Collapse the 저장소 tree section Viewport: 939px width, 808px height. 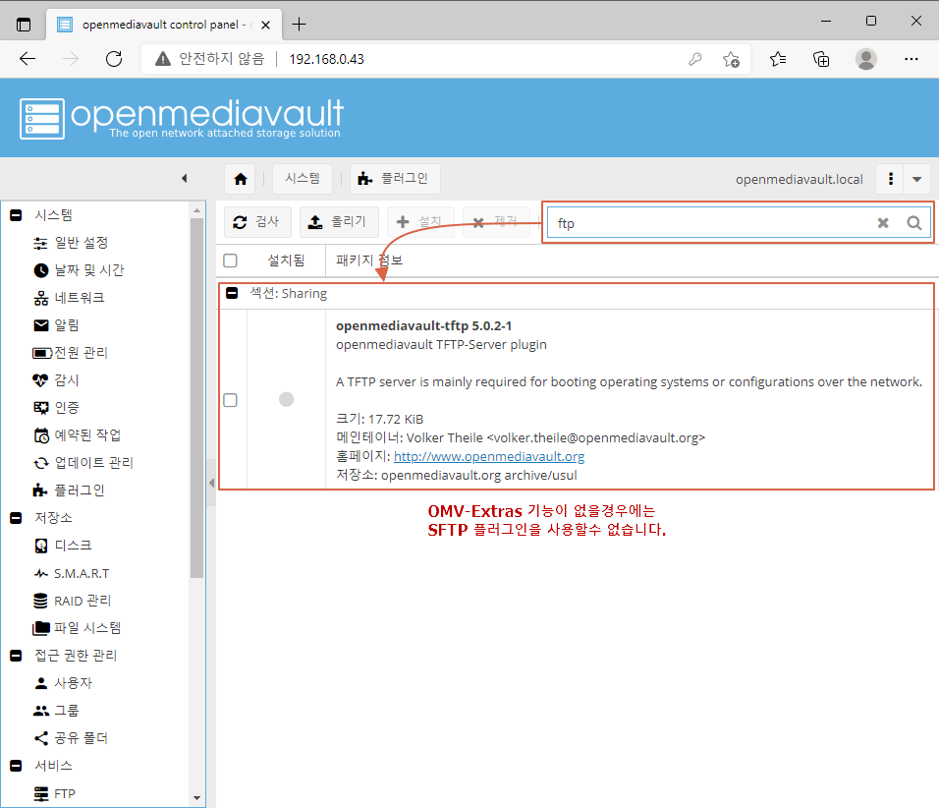click(16, 518)
